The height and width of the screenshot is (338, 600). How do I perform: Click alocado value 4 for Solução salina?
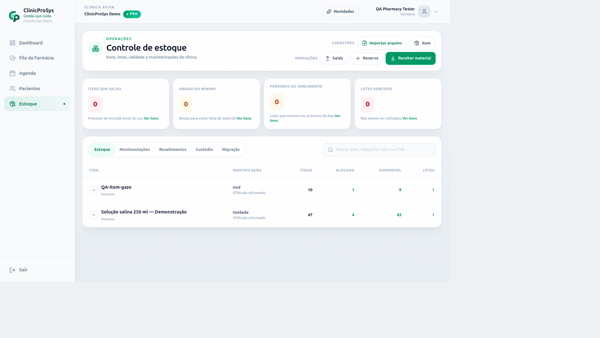353,215
